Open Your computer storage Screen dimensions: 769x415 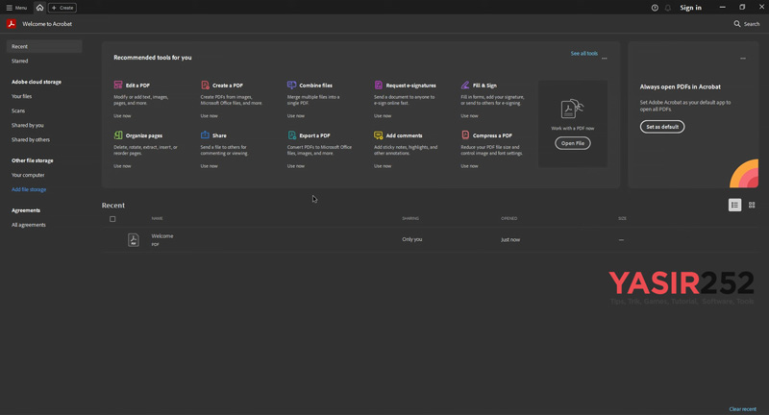28,175
